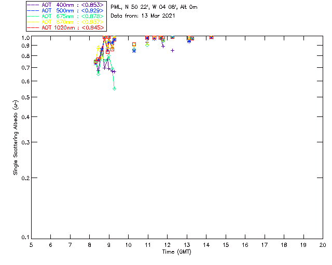
Task: Click the Time (GMT) axis label
Action: 177,252
